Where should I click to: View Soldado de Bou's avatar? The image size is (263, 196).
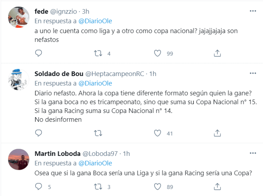click(18, 80)
